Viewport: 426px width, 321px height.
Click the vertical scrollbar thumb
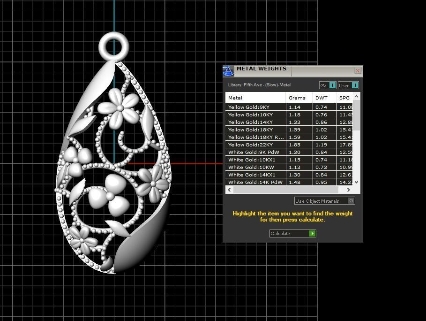tap(357, 115)
